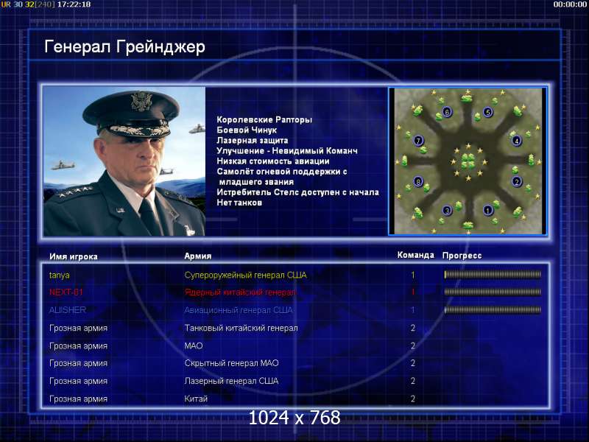Click 'Низкая стоимость авиации' line
Viewport: 589px width, 442px height.
[x=273, y=161]
